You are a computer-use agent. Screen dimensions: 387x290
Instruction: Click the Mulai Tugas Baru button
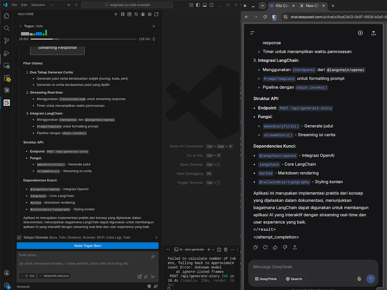tap(87, 246)
